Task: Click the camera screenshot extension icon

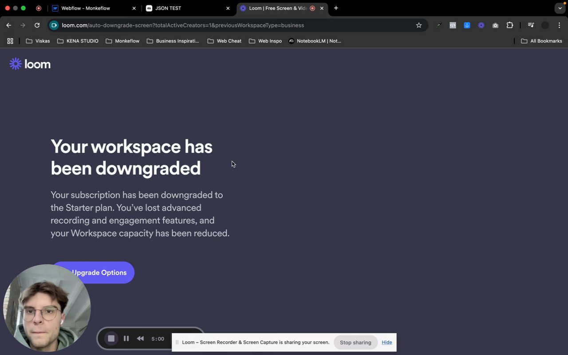Action: pyautogui.click(x=495, y=25)
